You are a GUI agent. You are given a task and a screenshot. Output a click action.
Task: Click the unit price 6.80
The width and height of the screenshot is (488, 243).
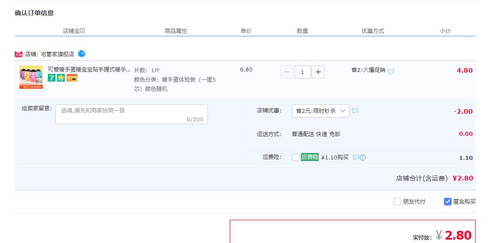pos(246,70)
